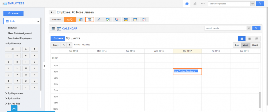Image resolution: width=268 pixels, height=112 pixels.
Task: Open the reports bar chart icon
Action: point(195,4)
